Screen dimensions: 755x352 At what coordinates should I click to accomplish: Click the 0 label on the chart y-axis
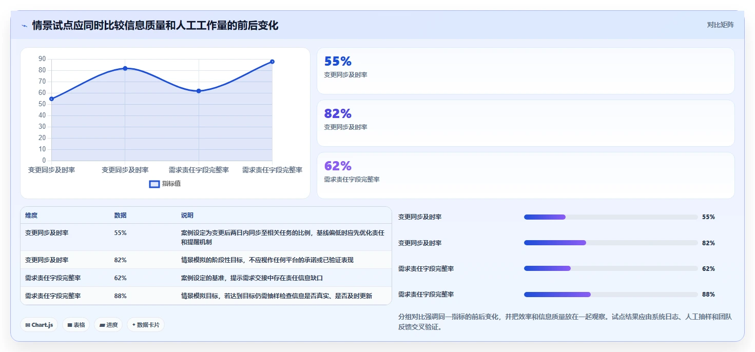(x=44, y=161)
